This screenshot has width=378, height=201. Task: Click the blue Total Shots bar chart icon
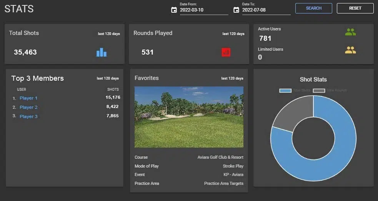(102, 52)
